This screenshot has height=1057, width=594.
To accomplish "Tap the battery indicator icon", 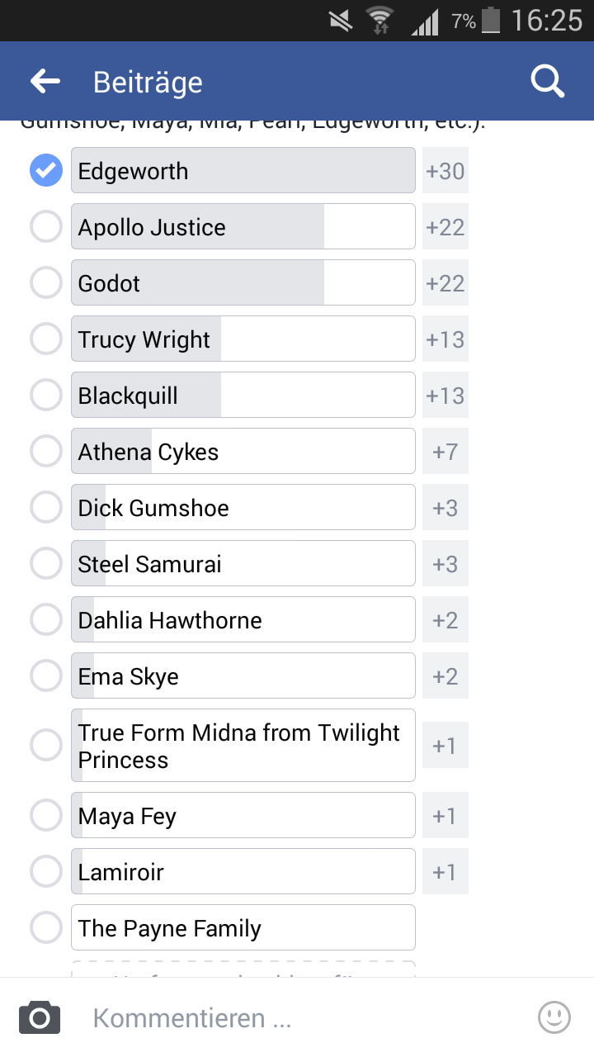I will [x=491, y=20].
